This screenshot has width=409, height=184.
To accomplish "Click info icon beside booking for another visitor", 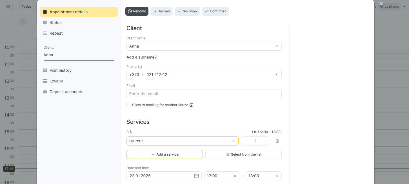I will (191, 105).
